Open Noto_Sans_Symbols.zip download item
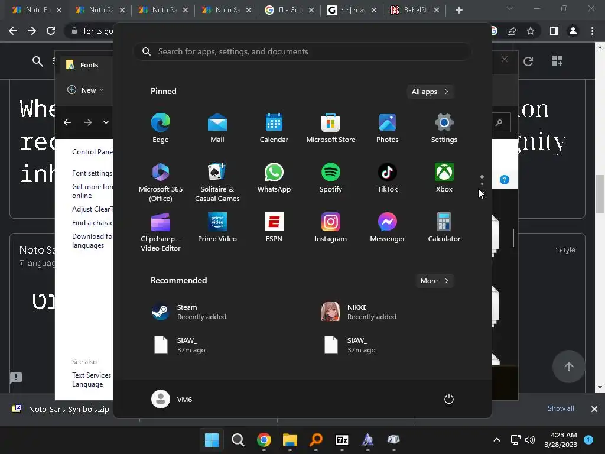The image size is (605, 454). pos(61,409)
